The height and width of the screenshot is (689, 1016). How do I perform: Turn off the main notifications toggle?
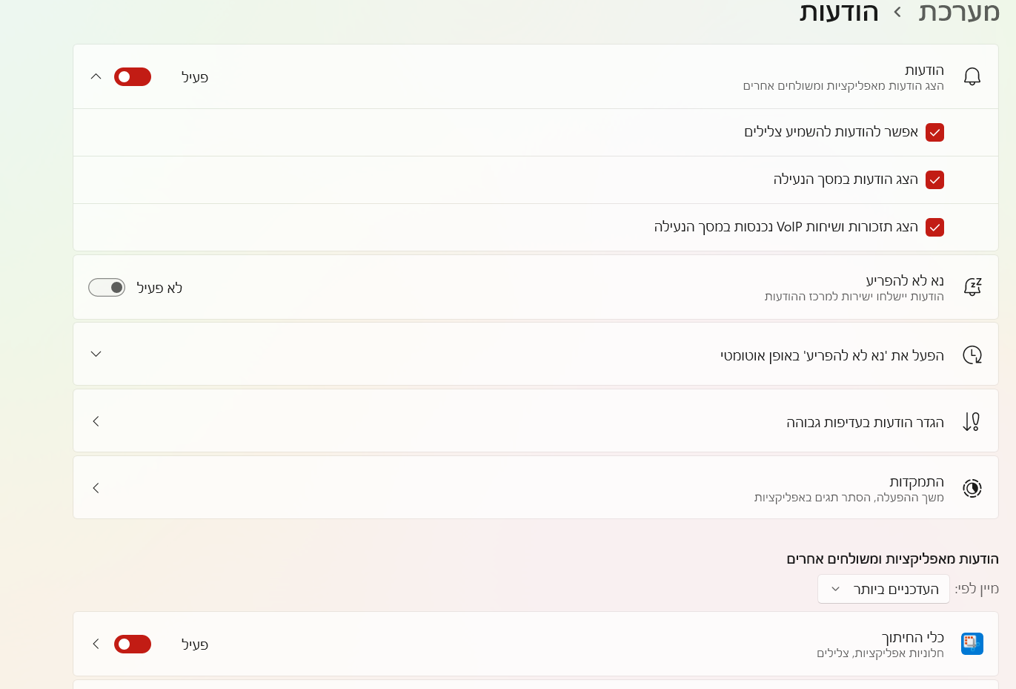coord(133,77)
